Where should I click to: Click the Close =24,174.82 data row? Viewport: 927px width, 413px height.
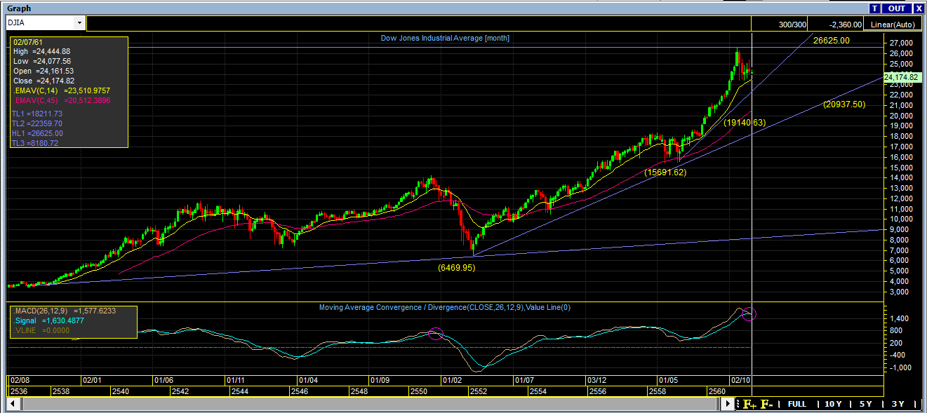[x=44, y=81]
